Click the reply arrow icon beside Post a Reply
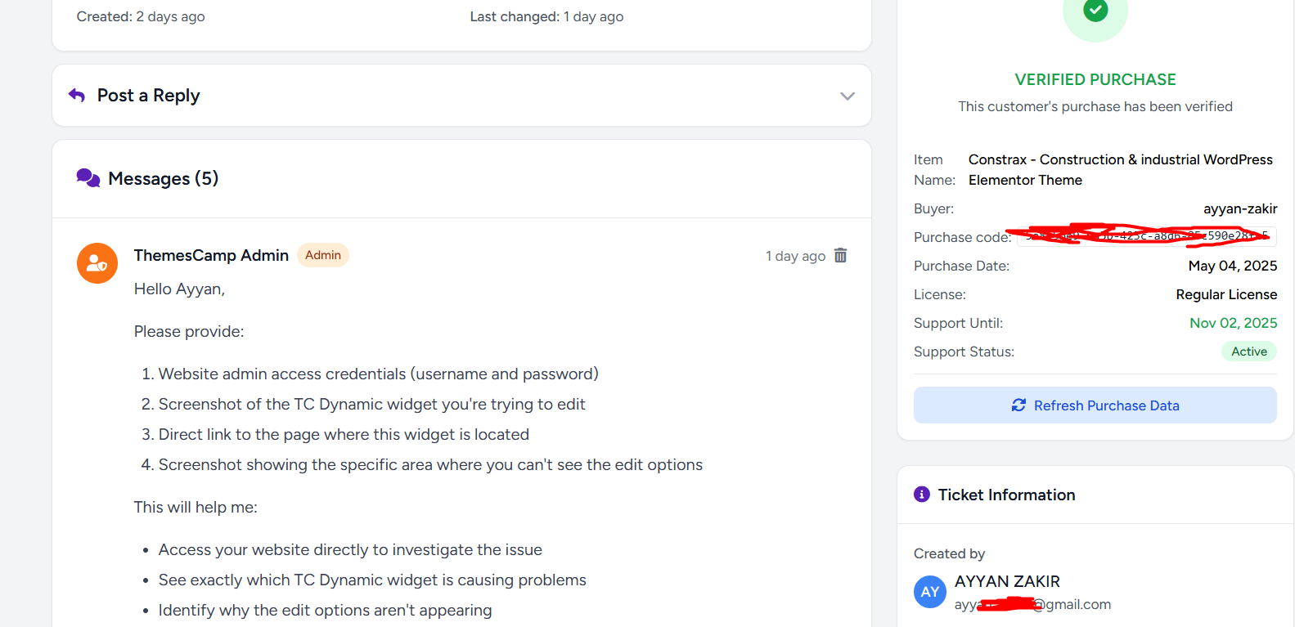 click(77, 96)
